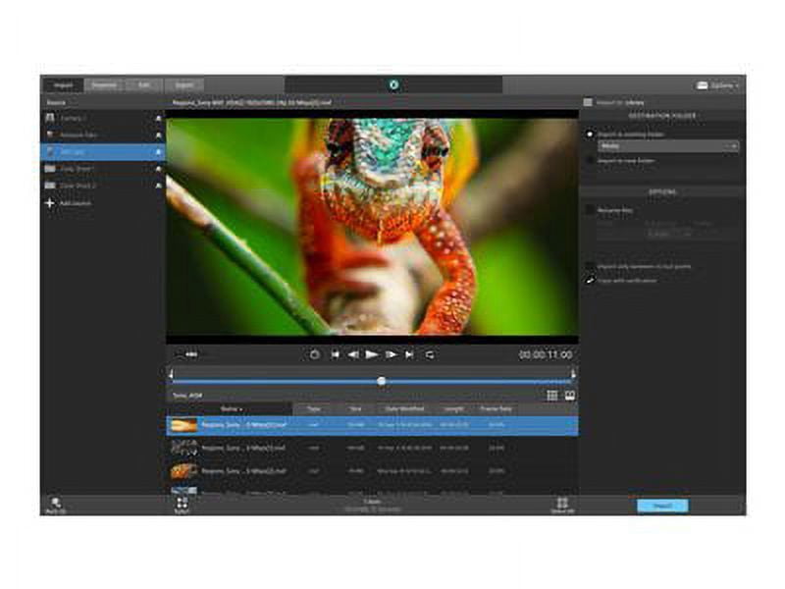Click the 00:00:11:00 timecode display
Image resolution: width=785 pixels, height=589 pixels.
546,354
